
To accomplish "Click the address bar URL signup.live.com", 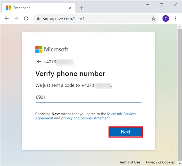I will 64,19.
